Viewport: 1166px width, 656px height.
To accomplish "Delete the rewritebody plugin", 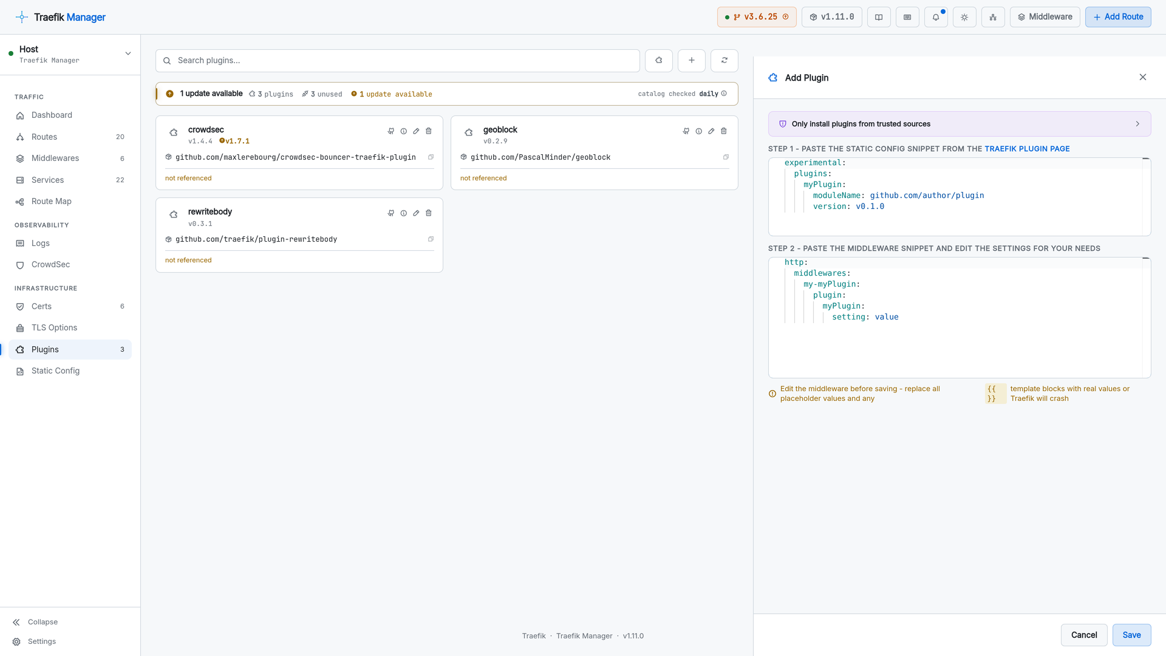I will point(429,213).
